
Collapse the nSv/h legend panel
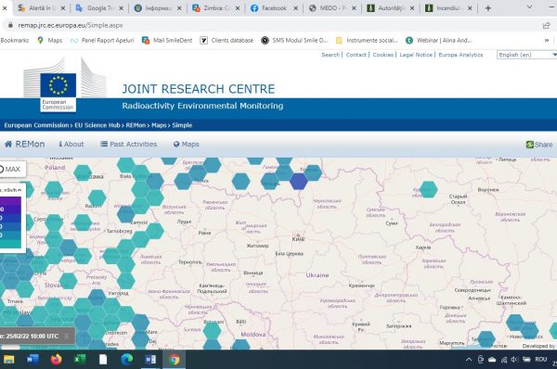tap(19, 190)
